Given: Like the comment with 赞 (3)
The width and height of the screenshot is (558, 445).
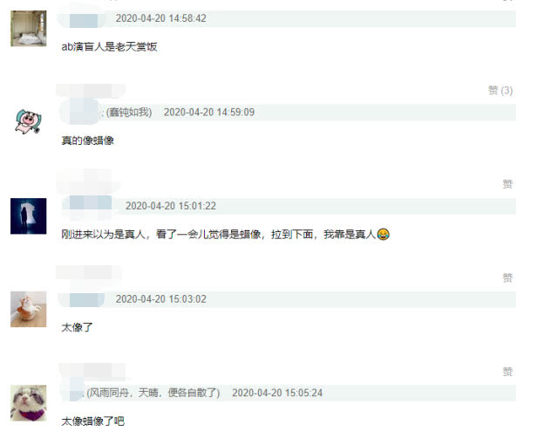Looking at the screenshot, I should click(500, 91).
